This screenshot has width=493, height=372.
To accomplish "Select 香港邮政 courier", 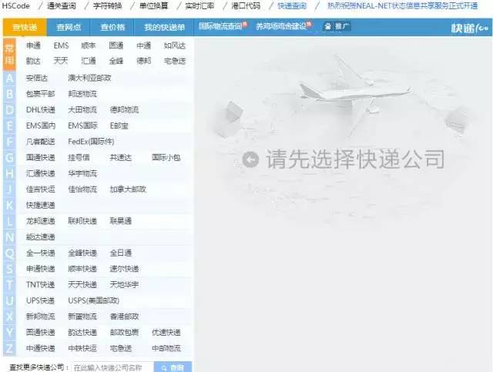I will pos(125,317).
